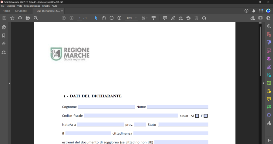Open the notifications bell
The width and height of the screenshot is (273, 144).
pyautogui.click(x=254, y=11)
